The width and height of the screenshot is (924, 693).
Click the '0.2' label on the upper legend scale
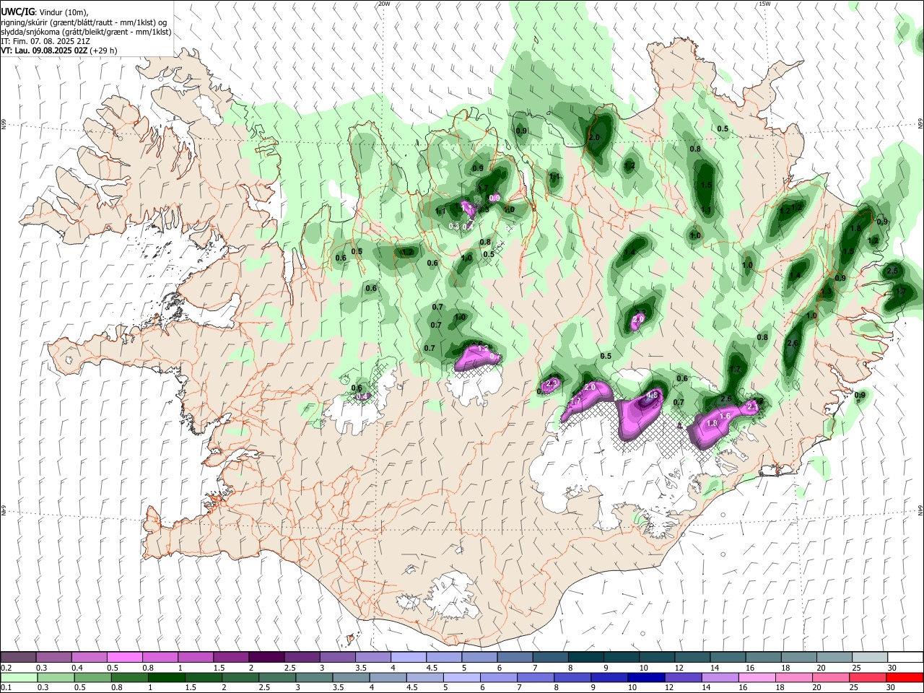(x=6, y=668)
